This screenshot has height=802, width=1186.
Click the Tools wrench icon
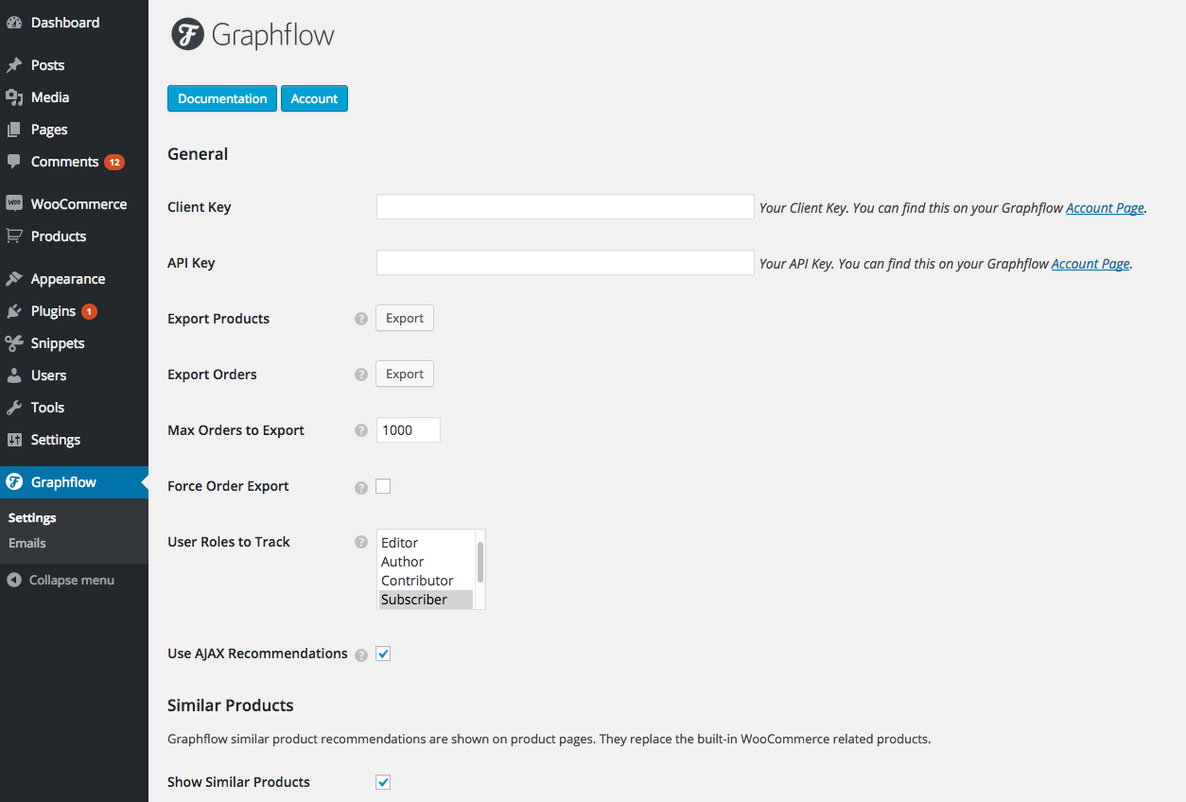click(14, 408)
